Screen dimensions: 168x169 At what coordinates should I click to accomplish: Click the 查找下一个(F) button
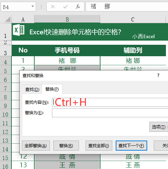[131, 145]
